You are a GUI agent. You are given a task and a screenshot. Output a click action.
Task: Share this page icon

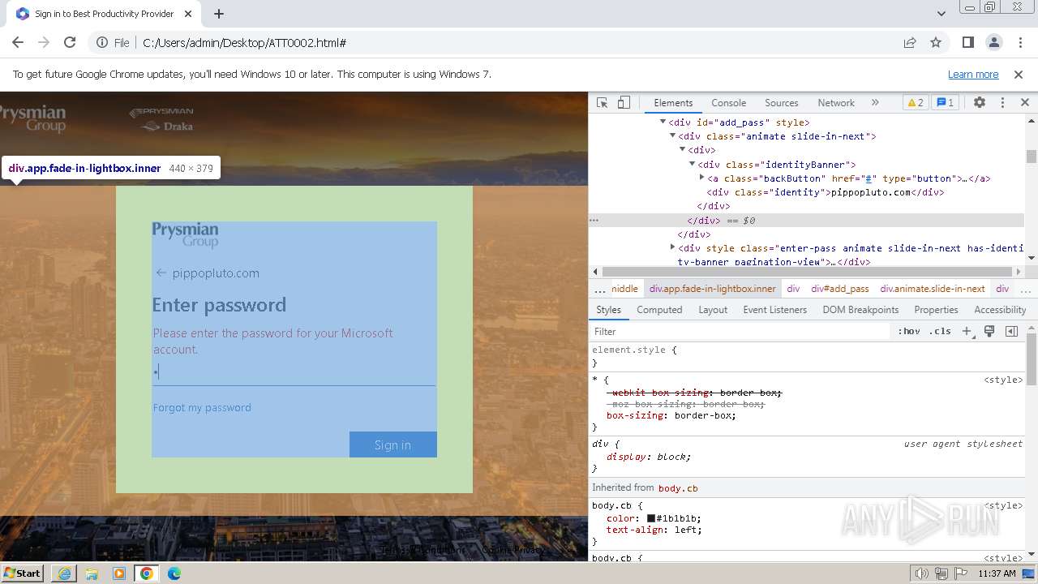pyautogui.click(x=910, y=42)
